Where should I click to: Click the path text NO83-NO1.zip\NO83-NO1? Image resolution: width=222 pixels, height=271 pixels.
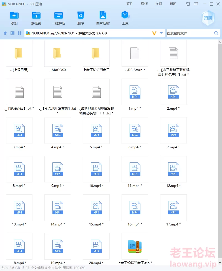[53, 33]
